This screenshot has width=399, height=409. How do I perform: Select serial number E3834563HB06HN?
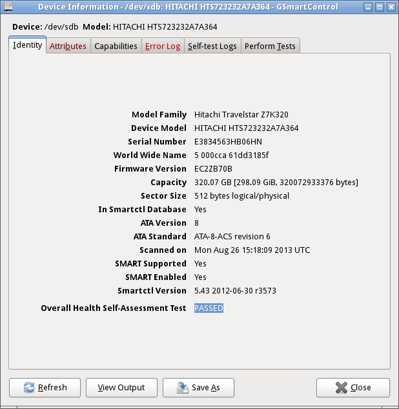228,142
